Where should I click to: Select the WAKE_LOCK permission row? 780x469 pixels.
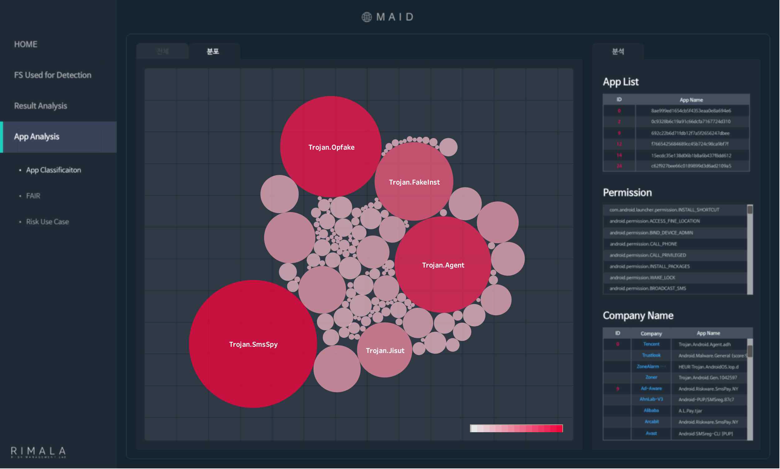click(675, 278)
